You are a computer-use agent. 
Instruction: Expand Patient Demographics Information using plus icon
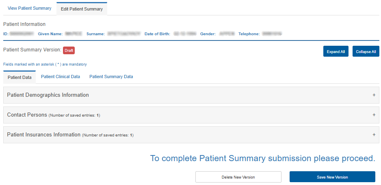[x=374, y=95]
